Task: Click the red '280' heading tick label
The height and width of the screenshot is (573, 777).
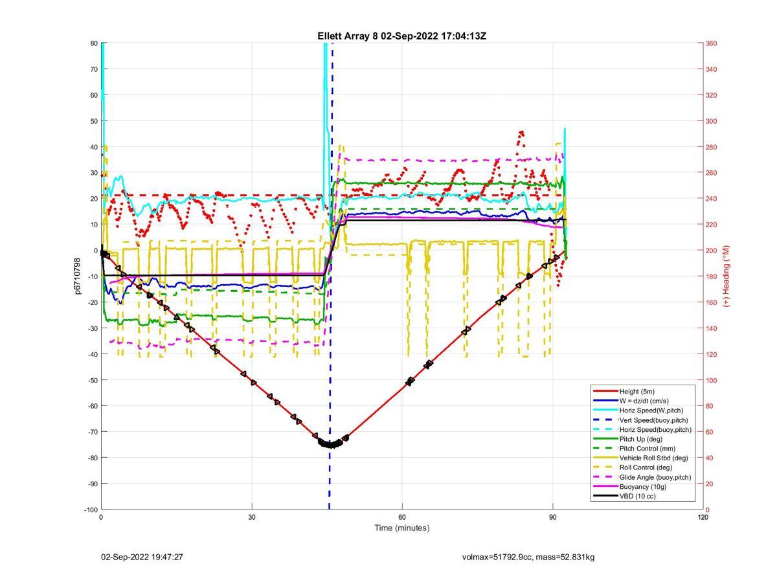Action: [711, 147]
